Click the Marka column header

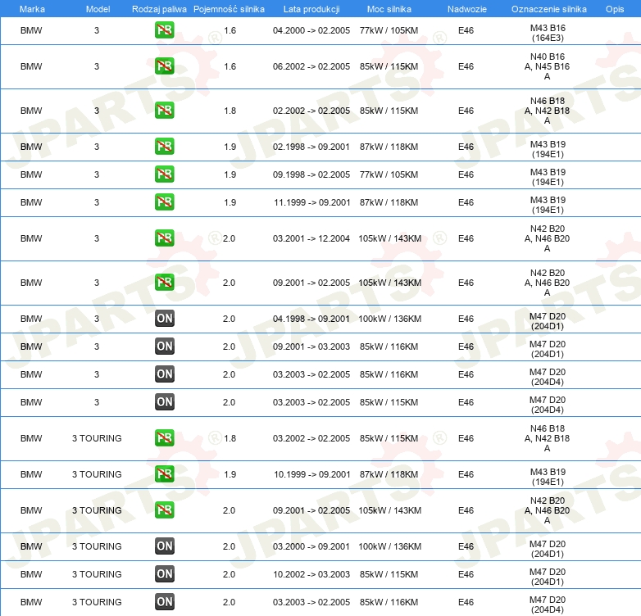coord(32,9)
